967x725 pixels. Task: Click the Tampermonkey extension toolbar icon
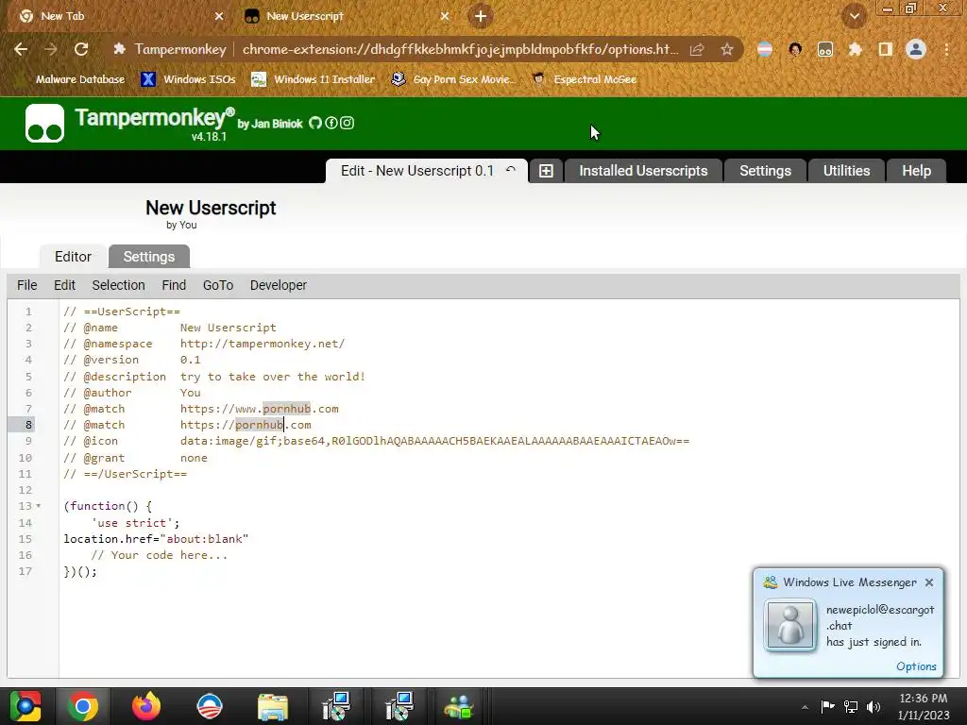click(x=825, y=49)
